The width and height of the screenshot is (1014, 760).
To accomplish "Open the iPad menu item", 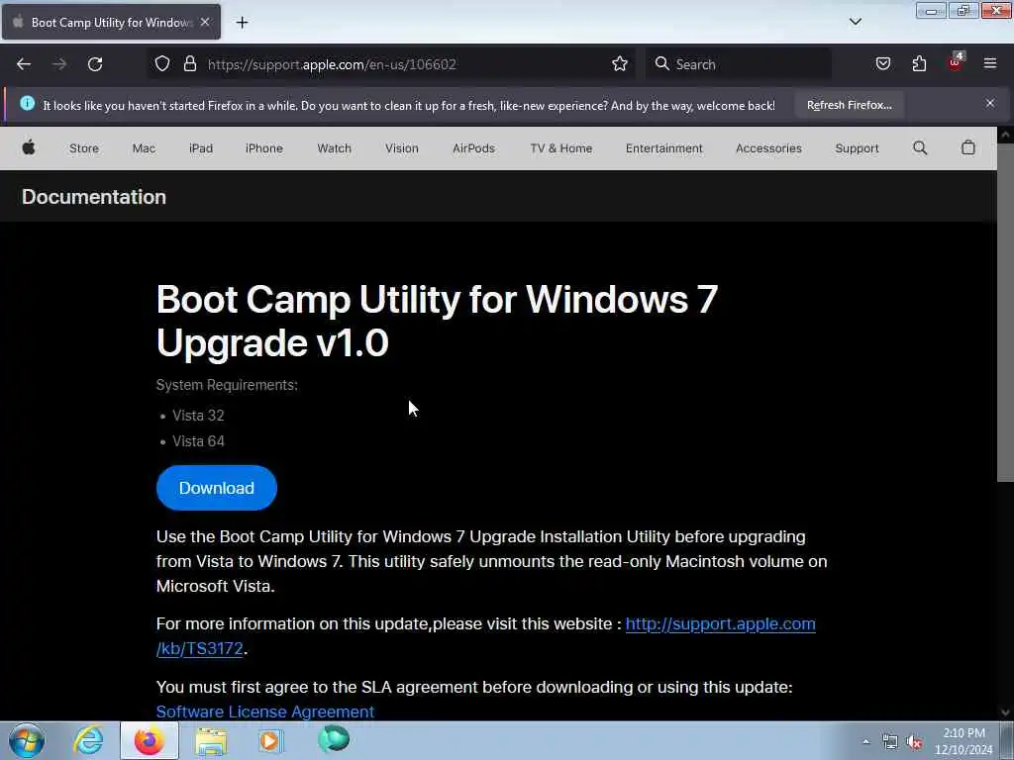I will (x=200, y=148).
